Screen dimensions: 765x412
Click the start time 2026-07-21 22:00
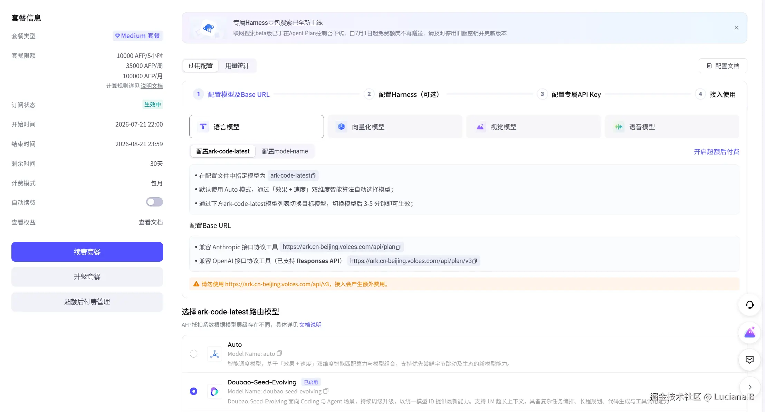(x=139, y=124)
